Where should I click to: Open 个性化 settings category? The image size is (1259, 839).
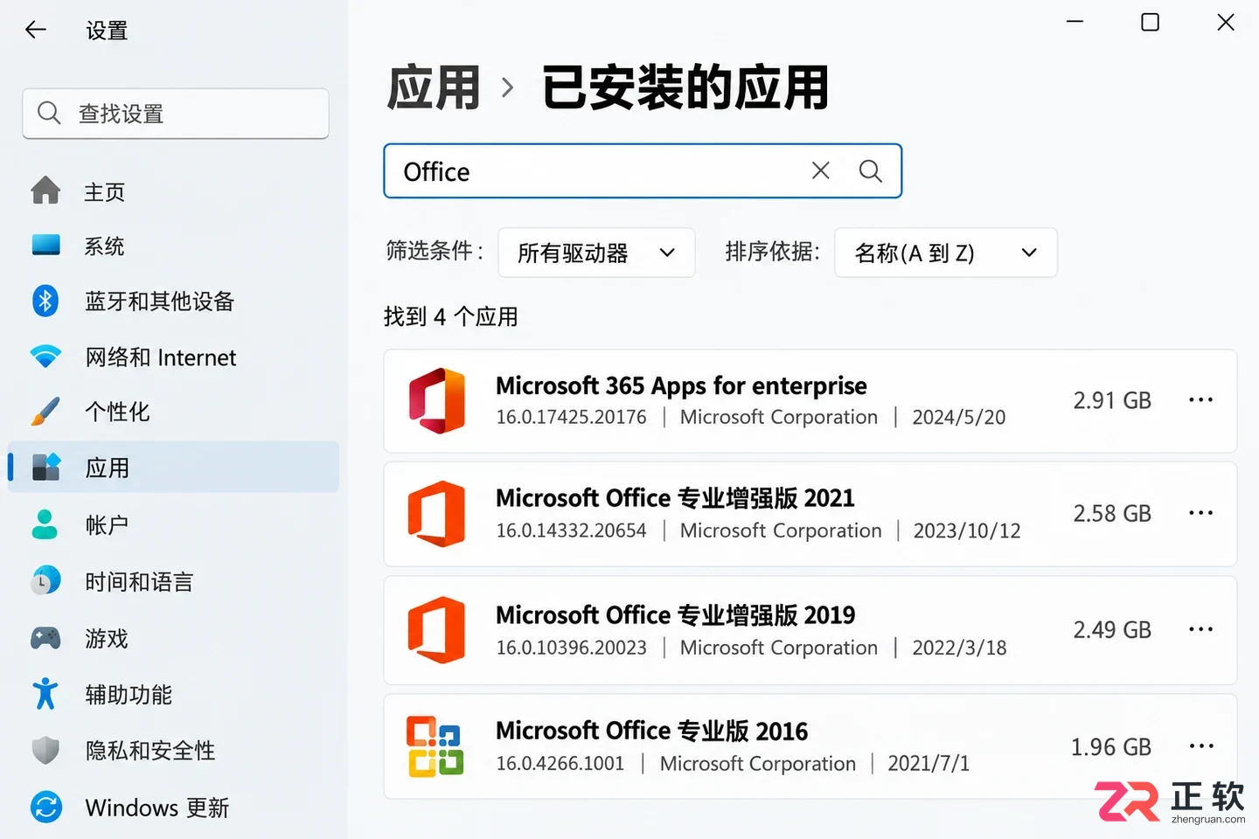pos(173,412)
